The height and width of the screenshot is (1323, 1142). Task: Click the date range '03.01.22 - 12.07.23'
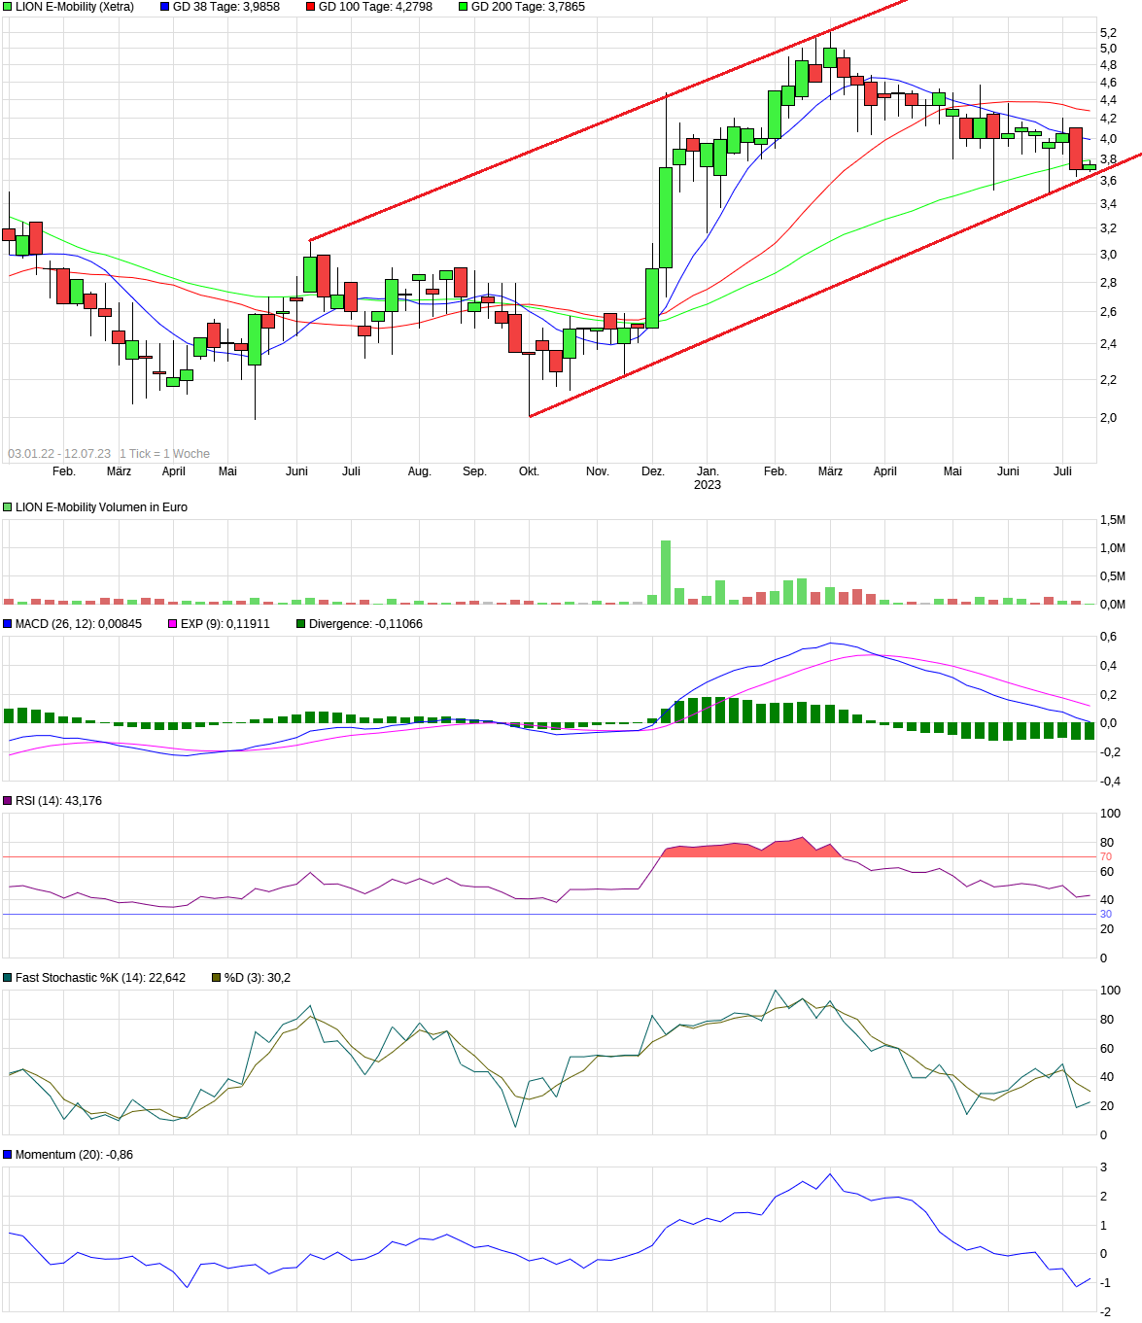coord(59,454)
